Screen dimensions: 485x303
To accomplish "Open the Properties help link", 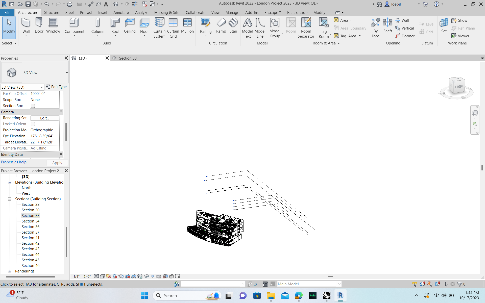I will (x=14, y=162).
